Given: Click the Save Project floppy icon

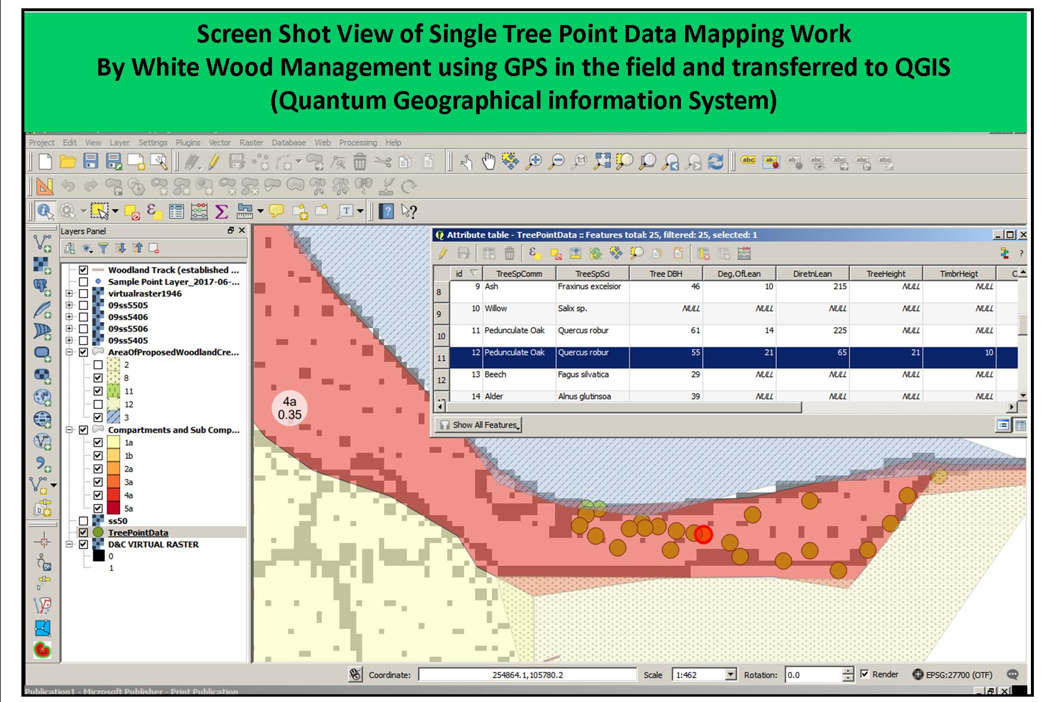Looking at the screenshot, I should (90, 161).
